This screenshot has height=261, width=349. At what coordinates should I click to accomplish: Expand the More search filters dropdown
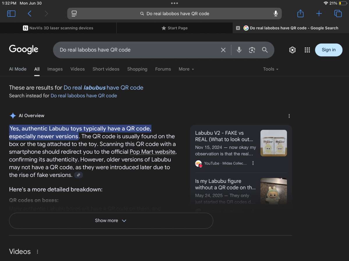tap(186, 69)
